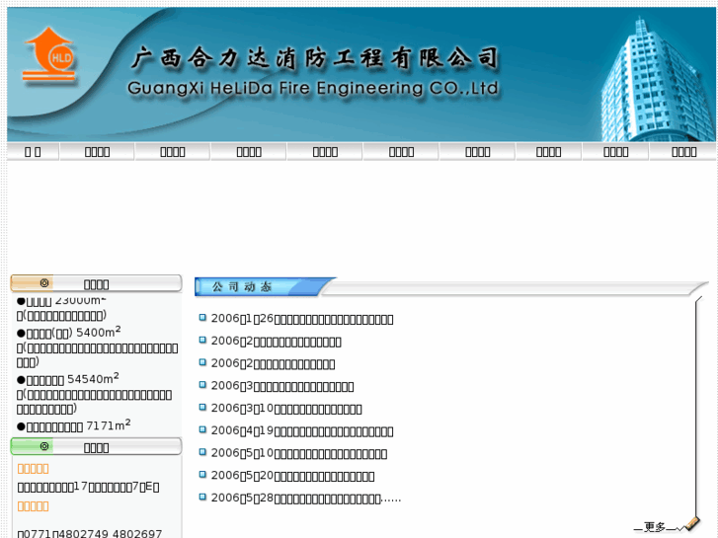This screenshot has height=538, width=718.
Task: Click the blue bullet beside the 2006-5-10 news item
Action: pos(202,452)
